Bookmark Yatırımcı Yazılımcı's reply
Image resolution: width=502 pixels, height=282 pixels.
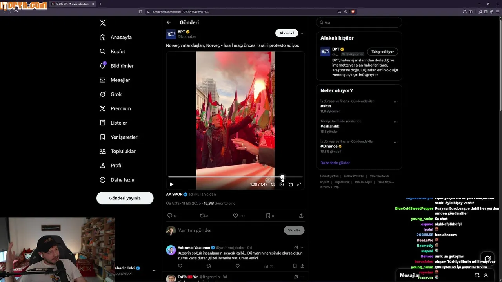tap(295, 266)
